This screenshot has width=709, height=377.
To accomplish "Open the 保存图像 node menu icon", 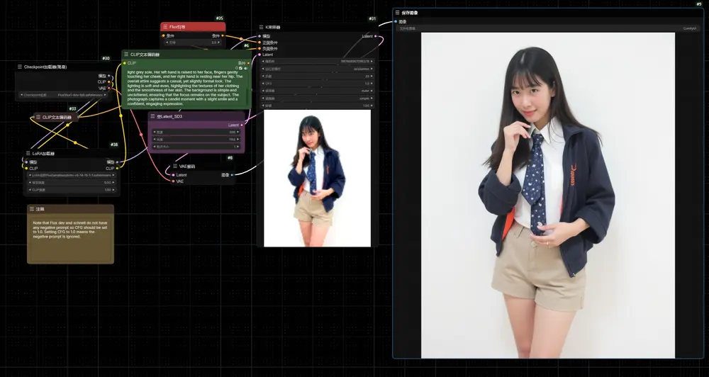I will point(398,13).
